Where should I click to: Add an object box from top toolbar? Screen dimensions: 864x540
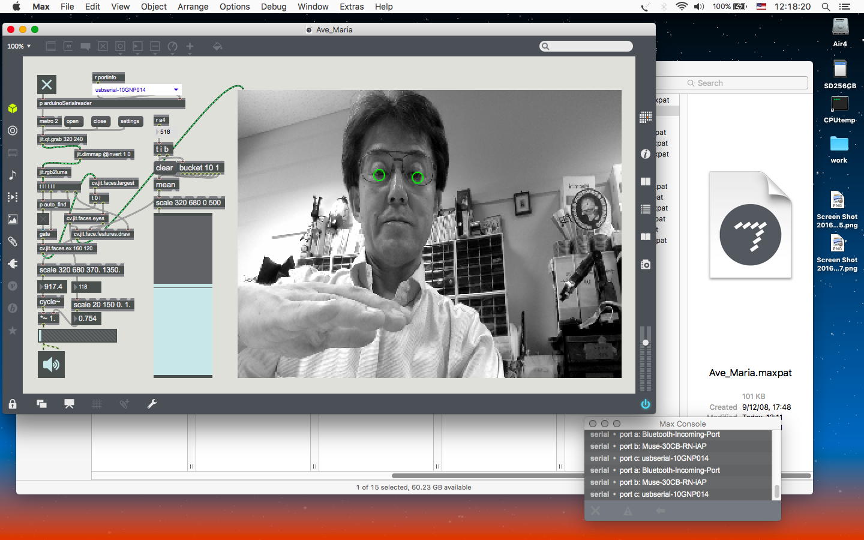click(51, 46)
